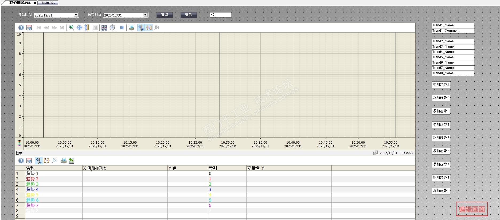Click the 添加趋势 5 button
Image resolution: width=500 pixels, height=220 pixels.
[x=441, y=138]
